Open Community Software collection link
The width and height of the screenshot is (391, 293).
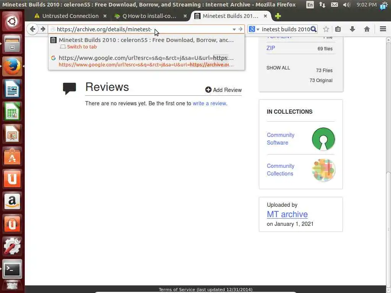pyautogui.click(x=281, y=139)
